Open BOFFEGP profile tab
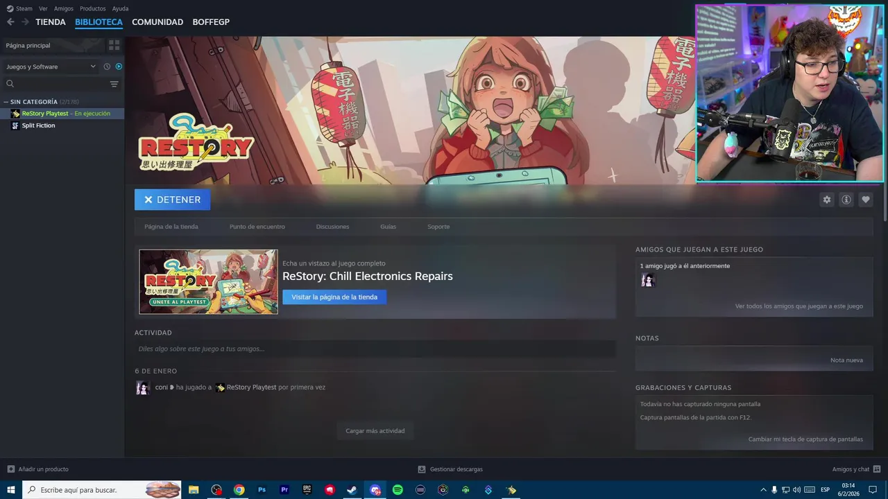 pyautogui.click(x=211, y=22)
